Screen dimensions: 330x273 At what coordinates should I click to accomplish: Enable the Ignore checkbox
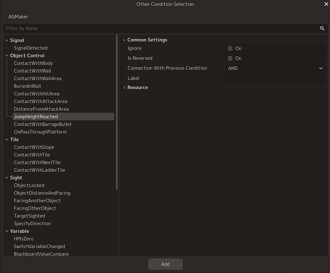click(230, 48)
